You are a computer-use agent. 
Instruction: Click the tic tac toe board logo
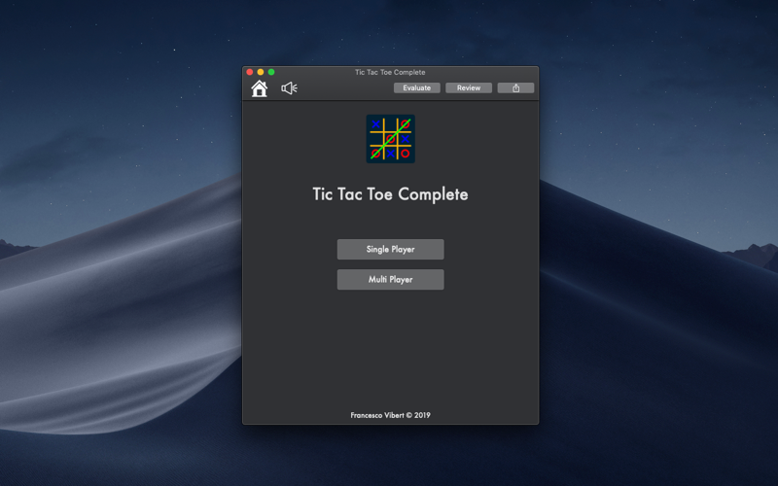click(x=391, y=139)
